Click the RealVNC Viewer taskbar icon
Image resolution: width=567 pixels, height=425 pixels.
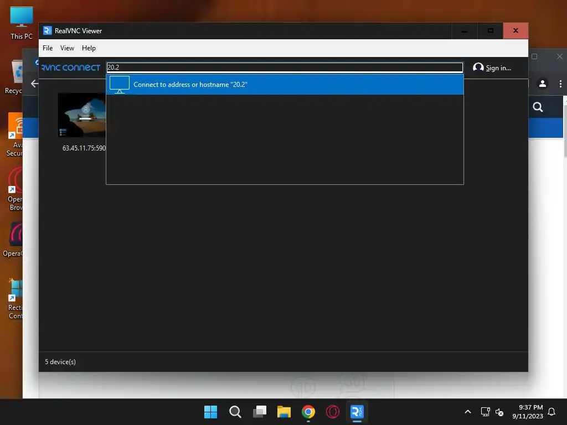(x=357, y=412)
